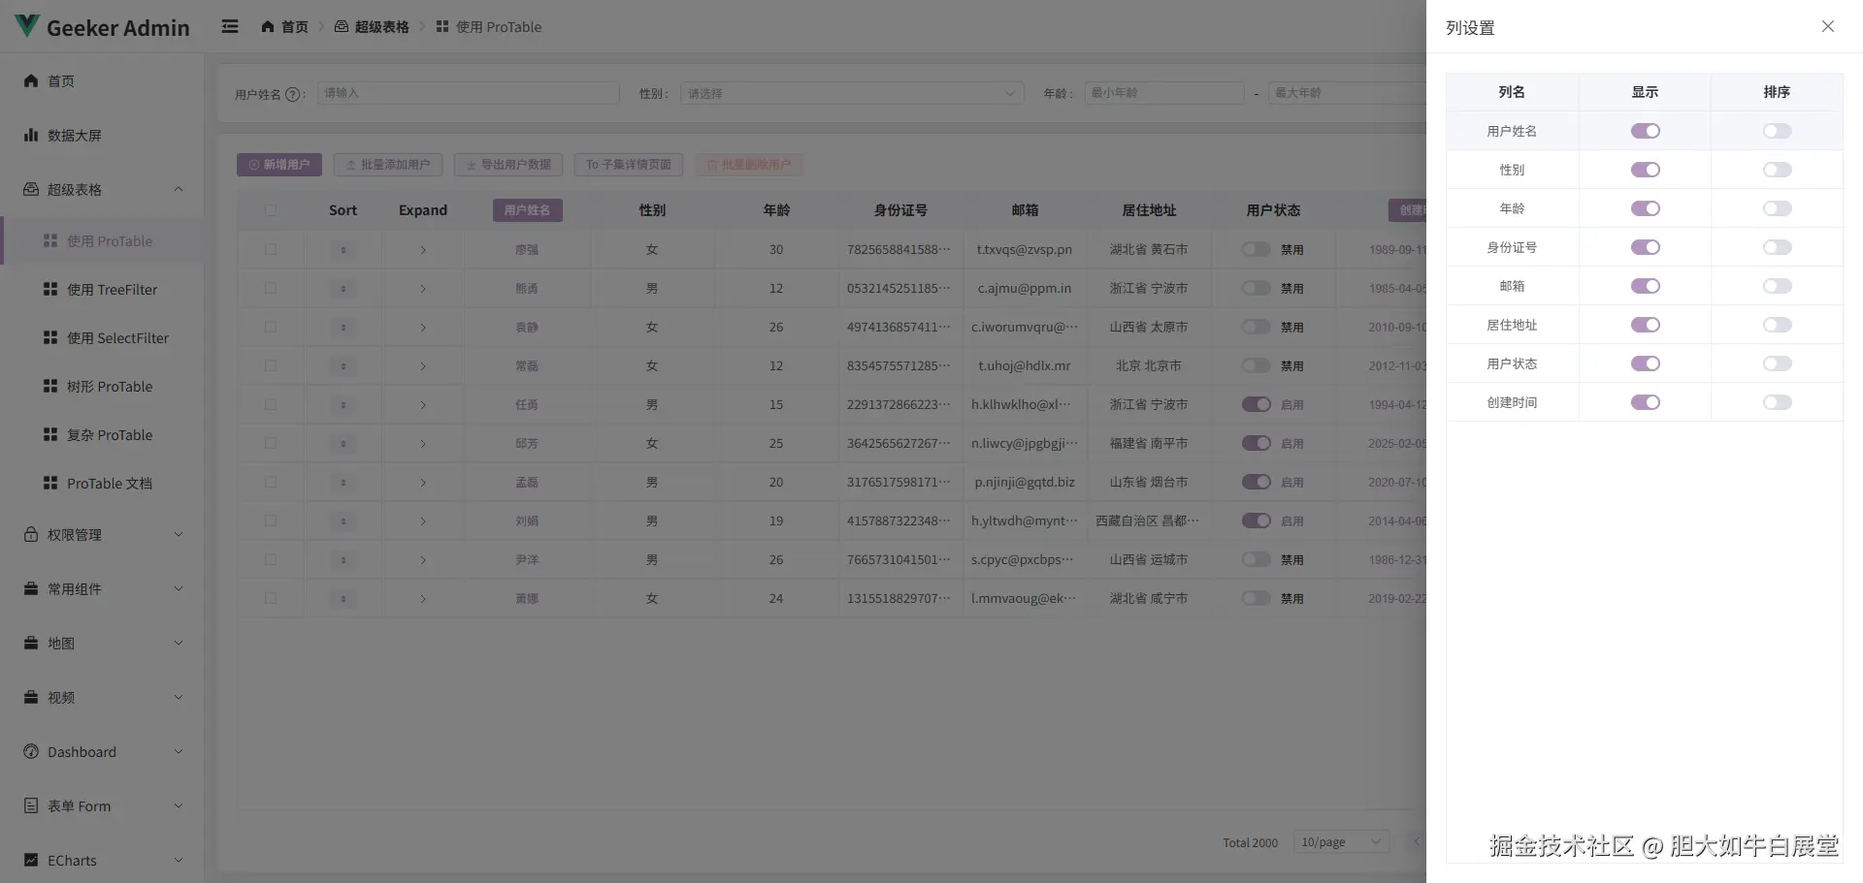Viewport: 1863px width, 883px height.
Task: Click the hamburger menu collapse icon
Action: [x=230, y=26]
